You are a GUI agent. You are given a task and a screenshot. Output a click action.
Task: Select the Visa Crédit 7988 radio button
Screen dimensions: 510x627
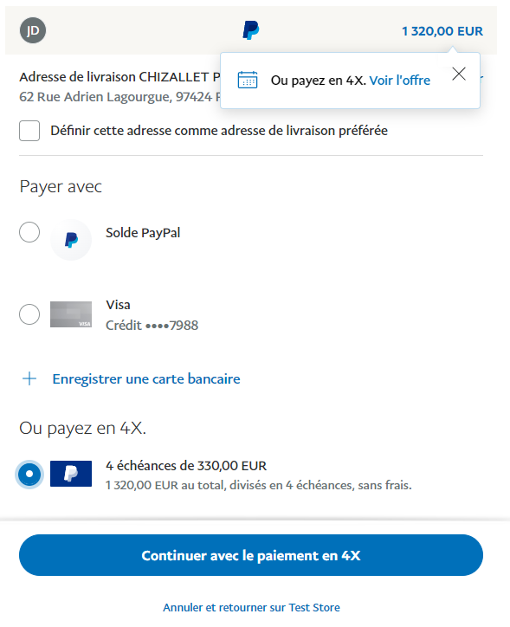pos(29,314)
